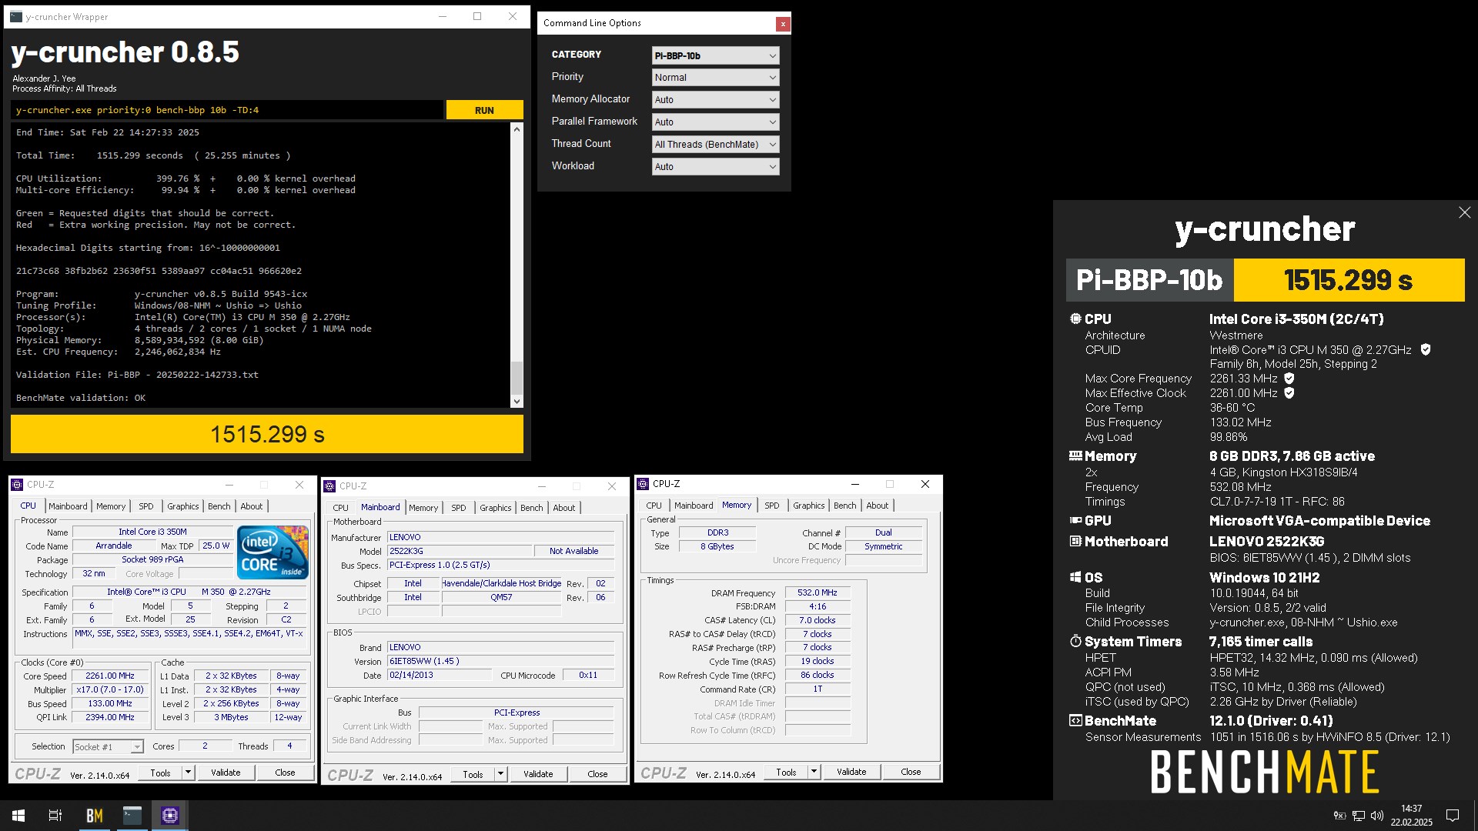
Task: Click Validation File line in y-cruncher output
Action: 137,375
